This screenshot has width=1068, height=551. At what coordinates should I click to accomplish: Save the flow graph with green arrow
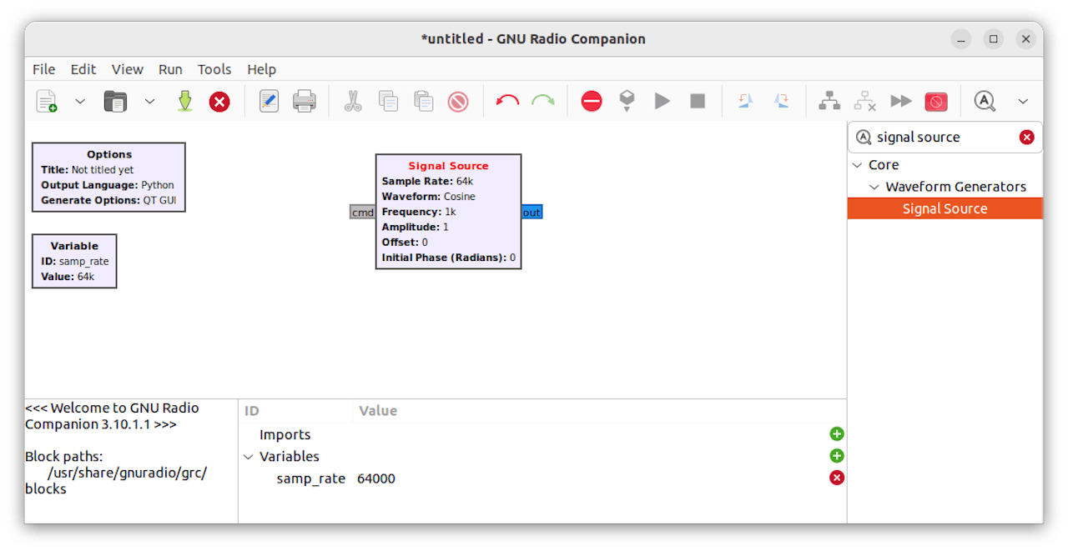point(185,102)
